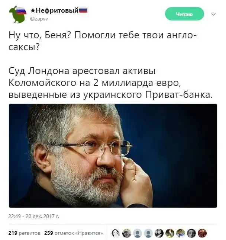Toggle the green Читаю following button
Viewport: 226px width, 240px height.
click(x=184, y=14)
